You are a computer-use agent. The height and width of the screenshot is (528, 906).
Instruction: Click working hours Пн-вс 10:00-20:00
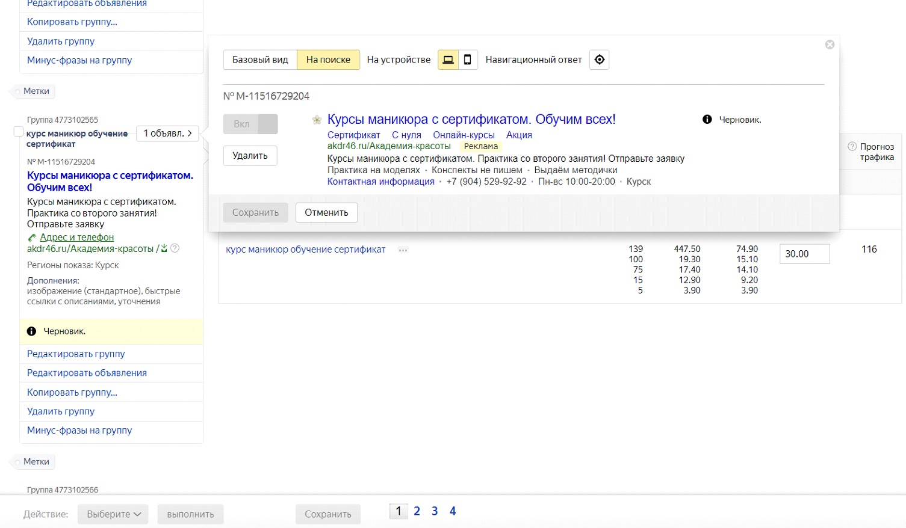[x=577, y=182]
